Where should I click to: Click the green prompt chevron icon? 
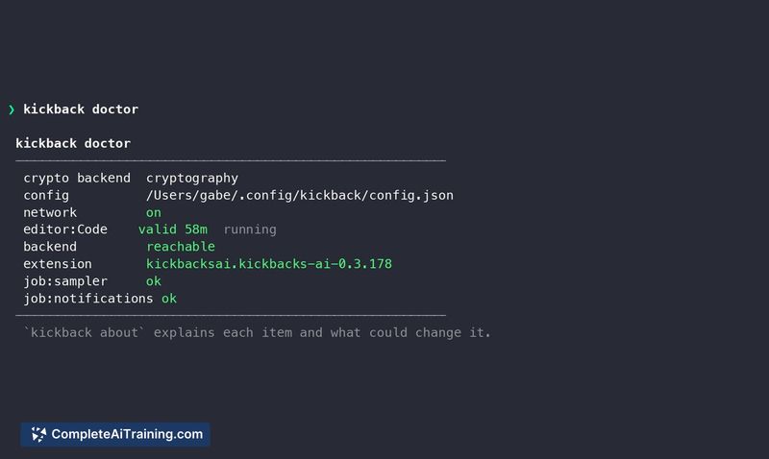point(12,109)
